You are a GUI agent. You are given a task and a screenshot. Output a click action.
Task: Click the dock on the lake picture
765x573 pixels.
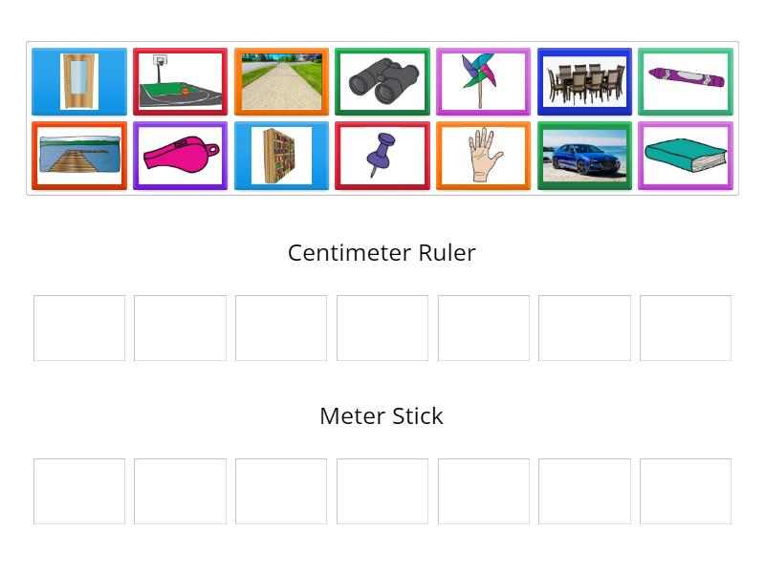79,156
